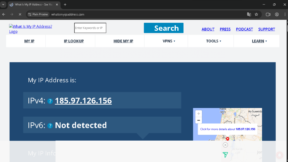
Task: Open the tab search dropdown arrow
Action: point(3,4)
